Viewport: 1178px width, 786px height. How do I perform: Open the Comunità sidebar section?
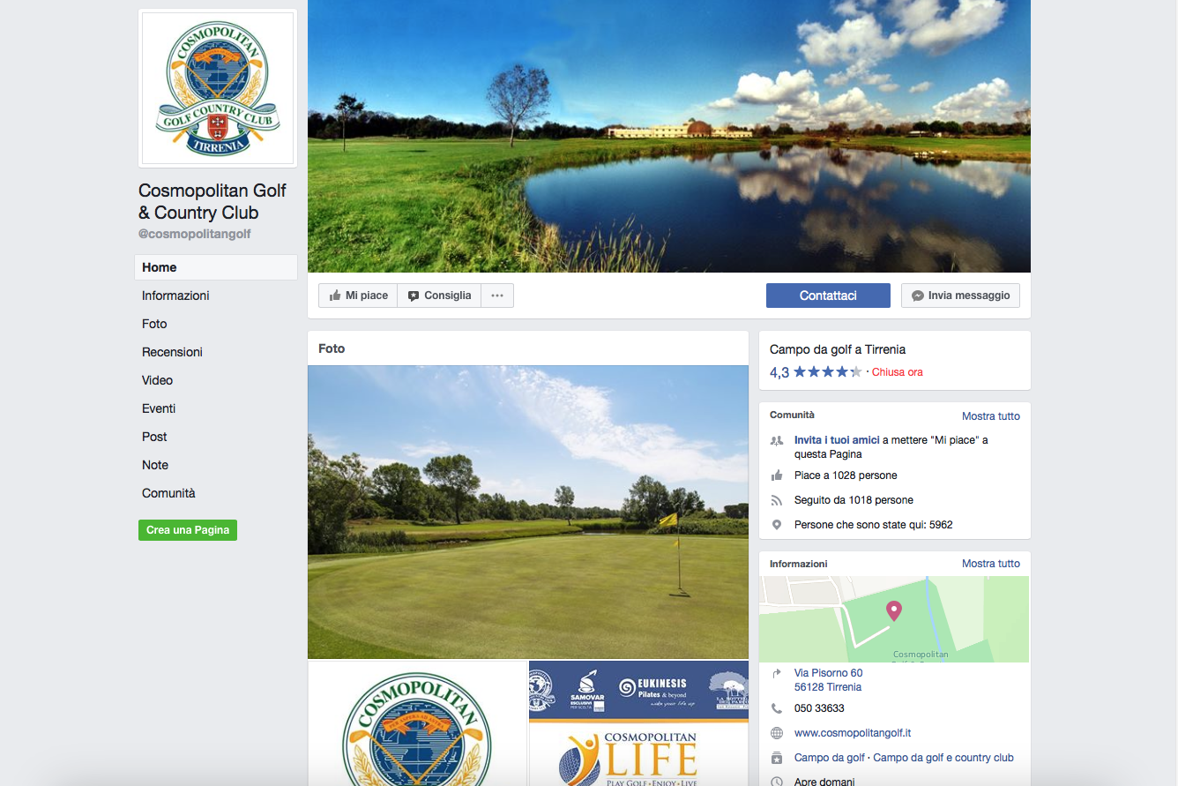click(x=168, y=493)
